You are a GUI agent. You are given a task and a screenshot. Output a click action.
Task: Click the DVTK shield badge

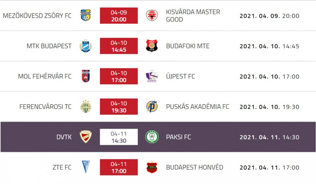pos(86,137)
